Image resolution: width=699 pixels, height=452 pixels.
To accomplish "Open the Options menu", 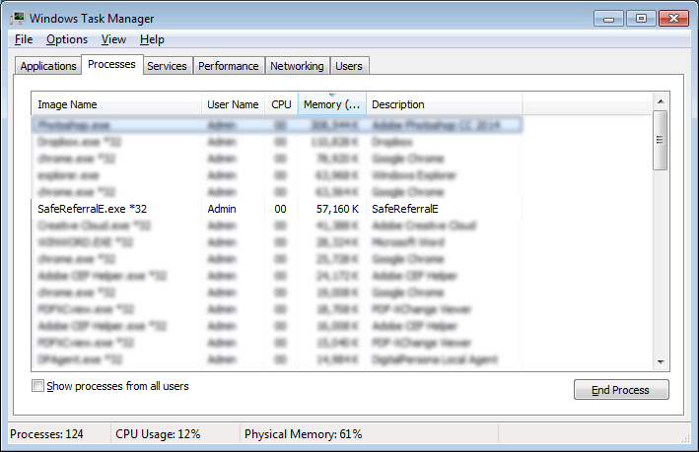I will pyautogui.click(x=67, y=39).
